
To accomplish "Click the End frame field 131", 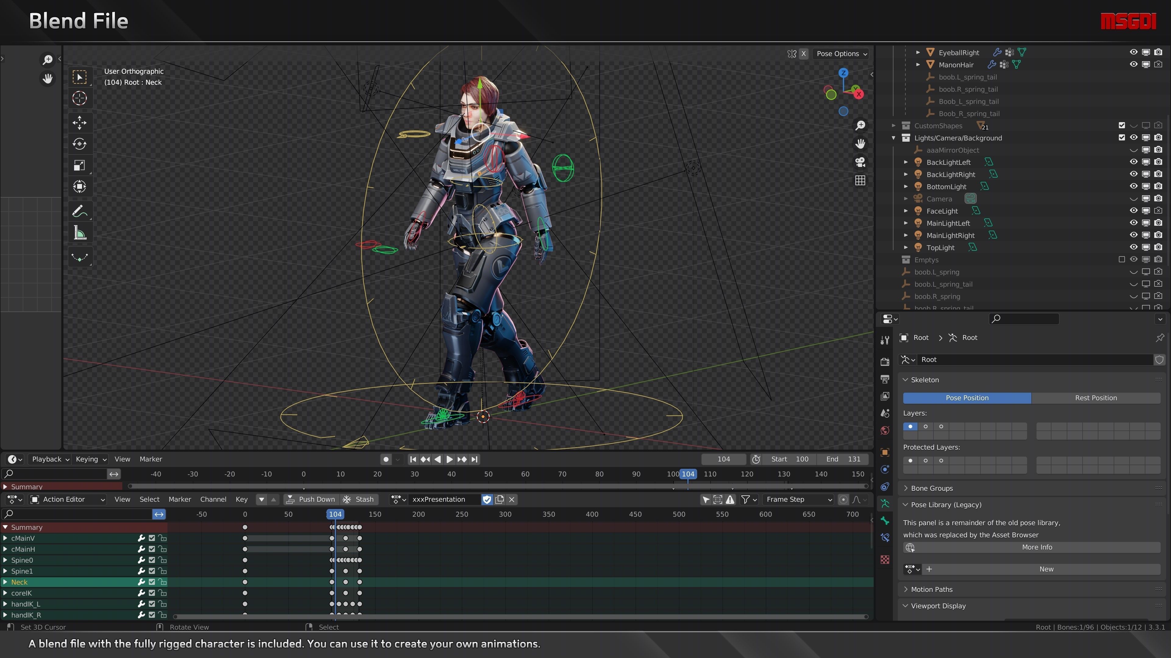I will [844, 459].
